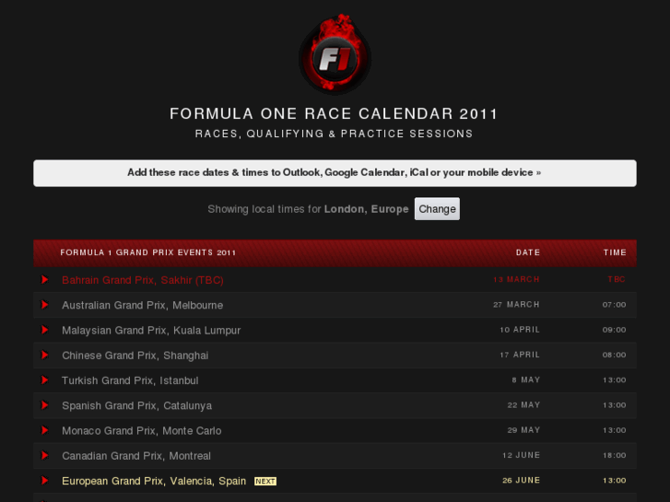Screen dimensions: 670x502
Task: Click the TIME column header
Action: [x=615, y=252]
